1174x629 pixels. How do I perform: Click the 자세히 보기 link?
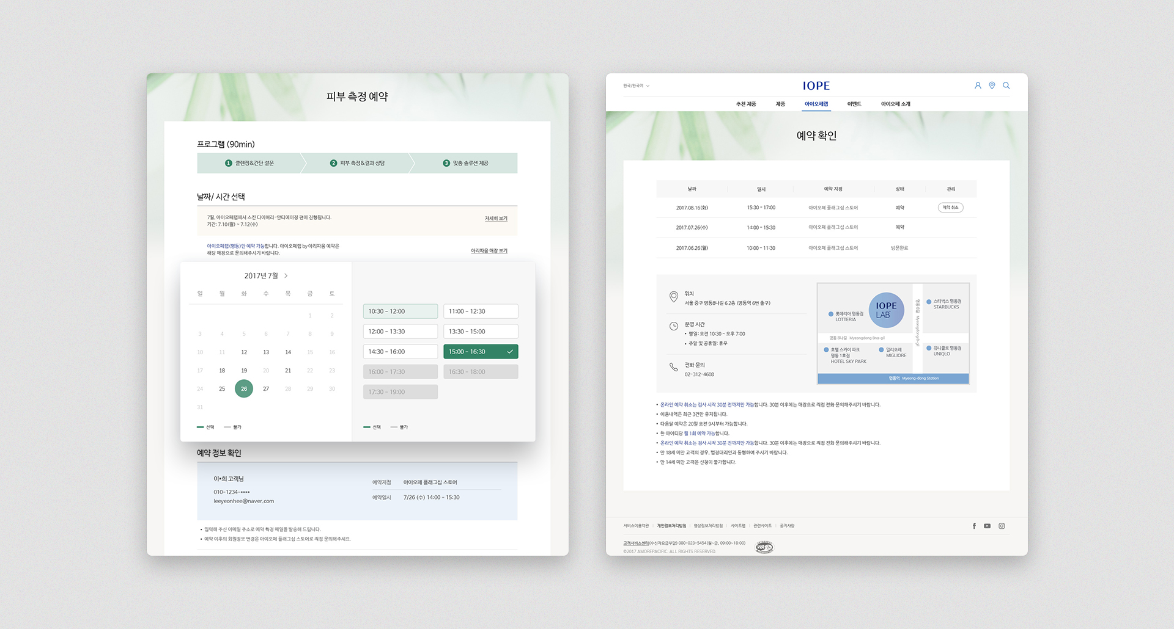(x=496, y=219)
